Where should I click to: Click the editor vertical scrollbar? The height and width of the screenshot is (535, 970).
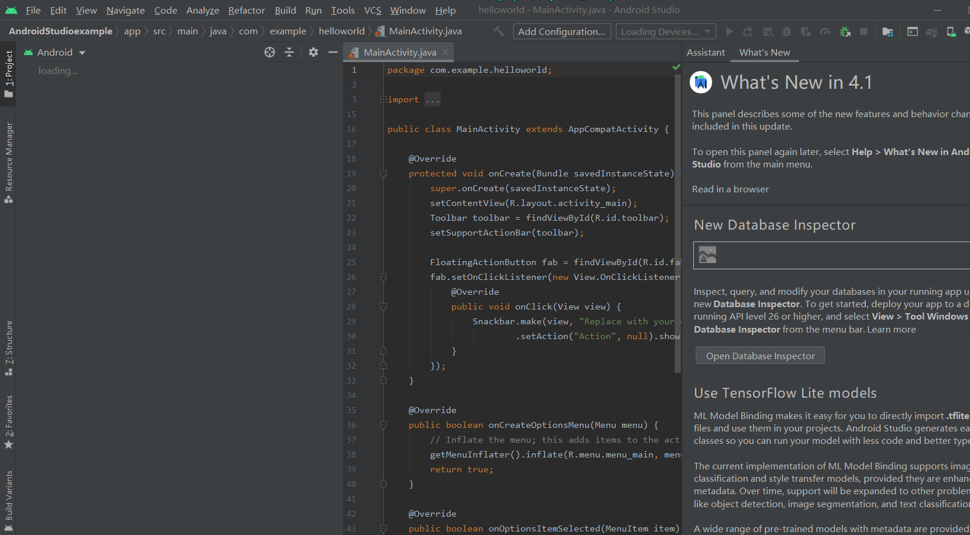pos(678,225)
